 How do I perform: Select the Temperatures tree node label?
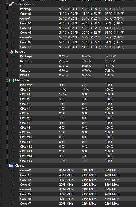pyautogui.click(x=24, y=4)
